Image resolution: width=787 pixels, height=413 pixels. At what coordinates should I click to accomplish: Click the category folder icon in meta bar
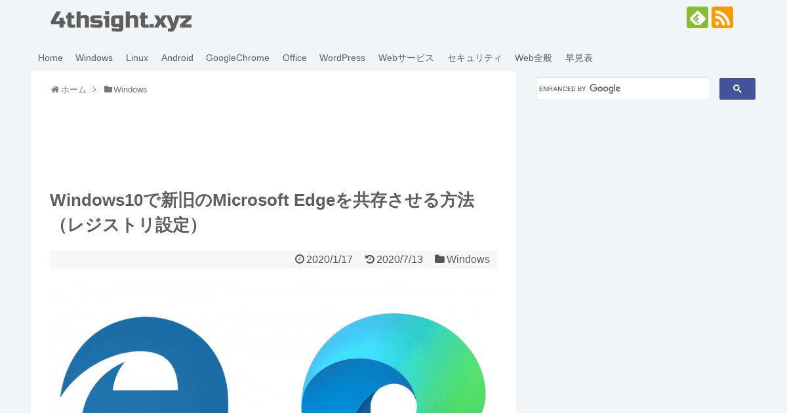[439, 259]
